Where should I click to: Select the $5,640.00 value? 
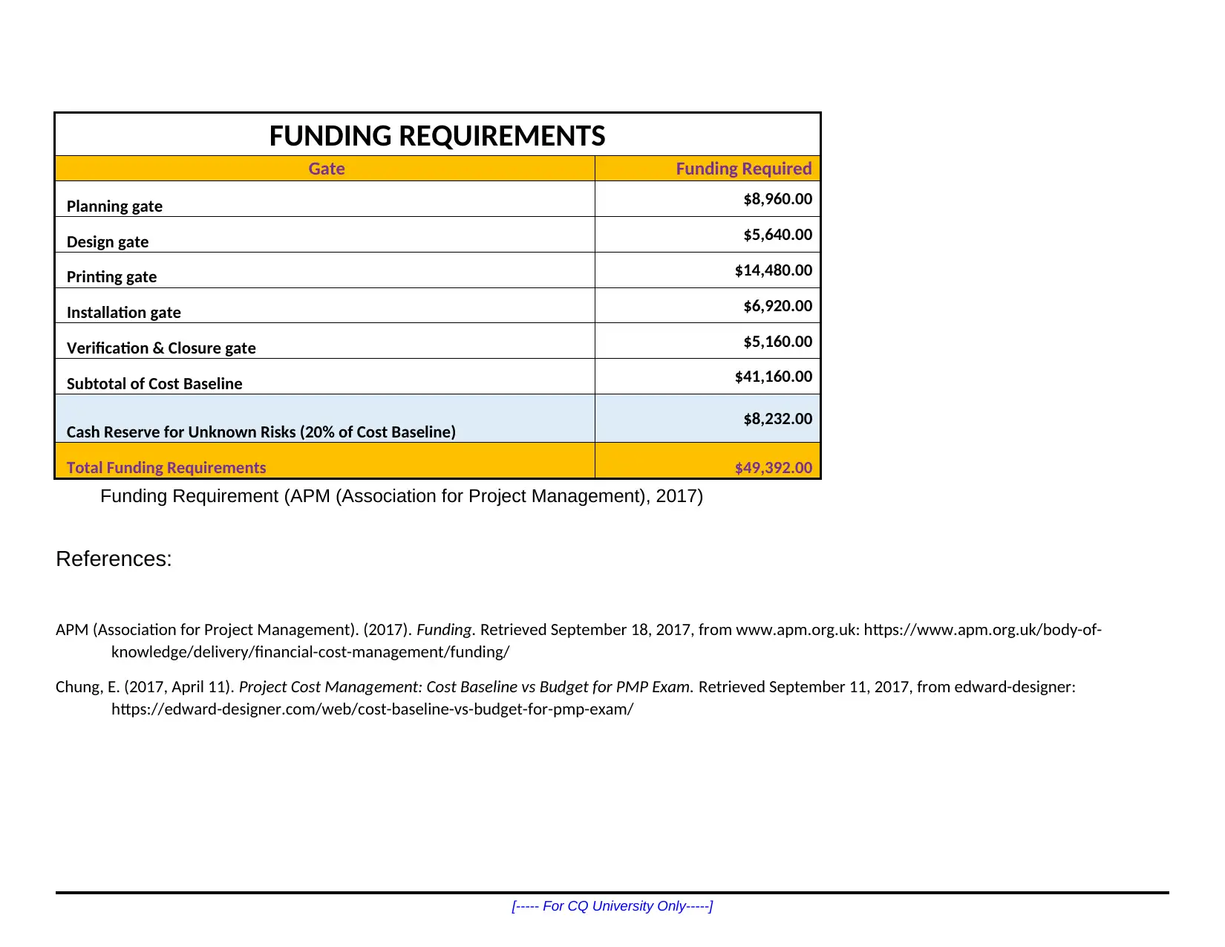point(778,235)
